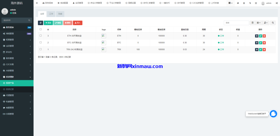The height and width of the screenshot is (136, 280).
Task: Switch to the 正常 tab
Action: (51, 14)
